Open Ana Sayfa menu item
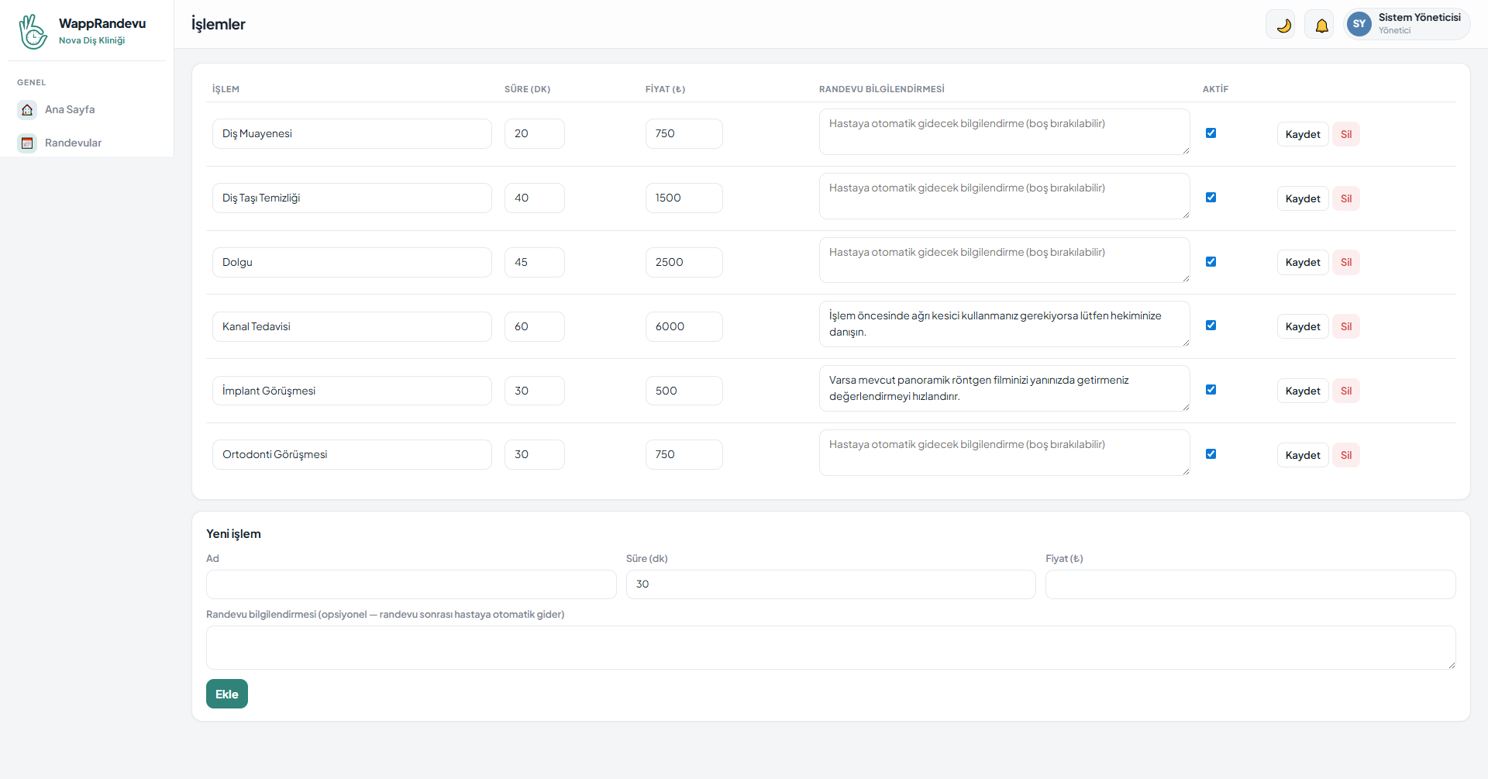 (x=87, y=109)
